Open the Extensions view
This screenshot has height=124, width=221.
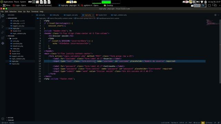3,38
